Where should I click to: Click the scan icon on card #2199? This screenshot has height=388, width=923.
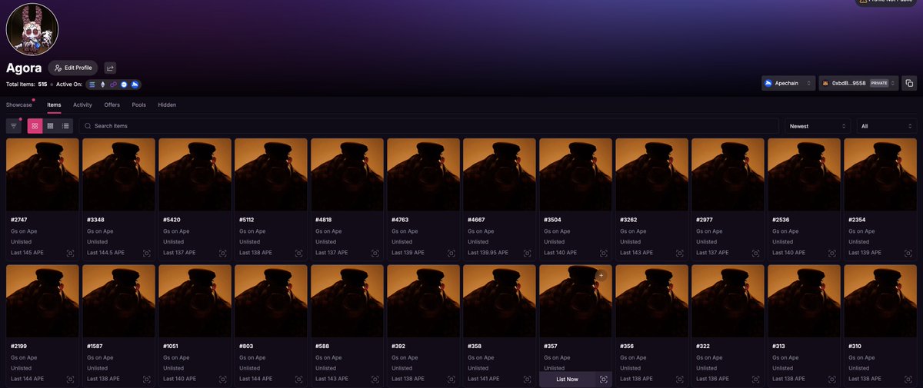(70, 379)
